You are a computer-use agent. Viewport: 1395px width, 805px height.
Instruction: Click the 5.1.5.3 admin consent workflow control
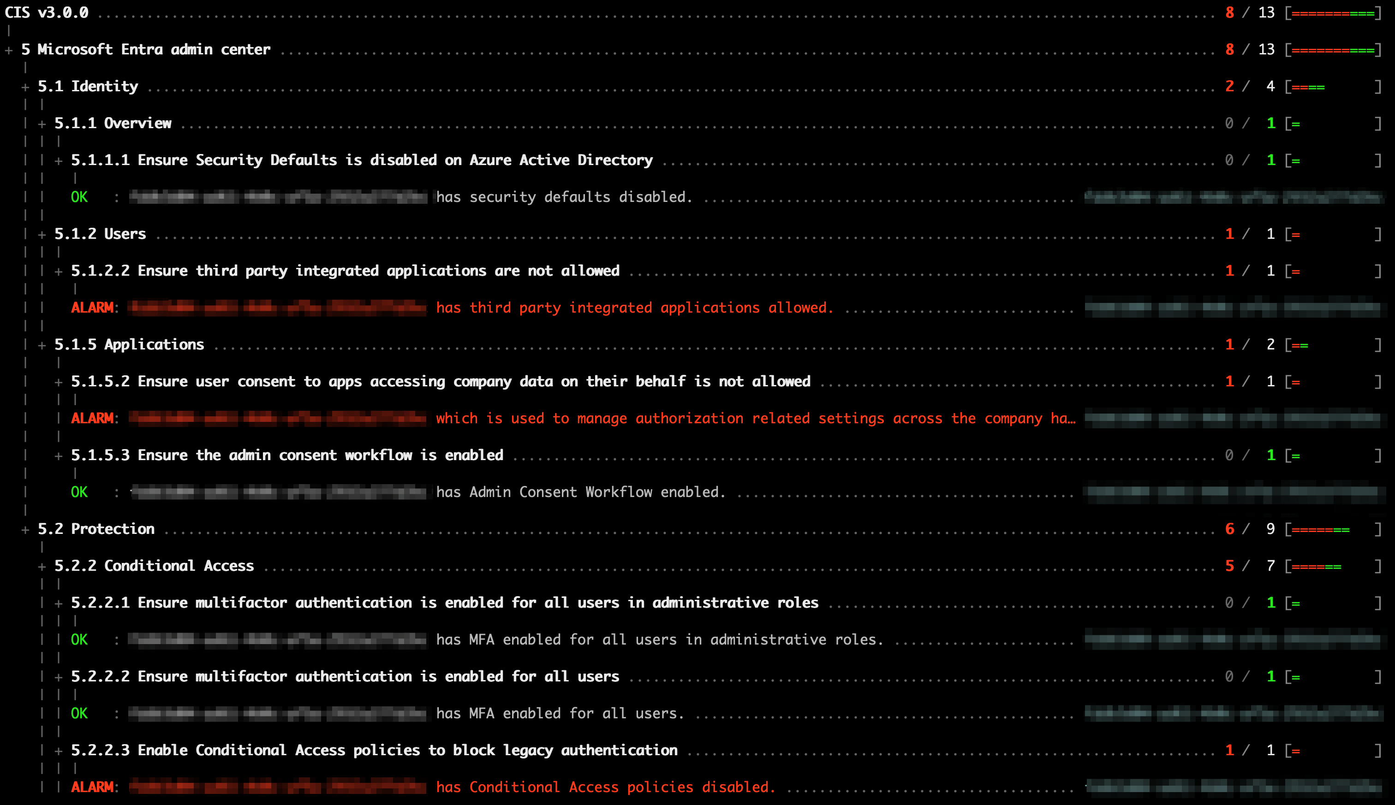(286, 455)
